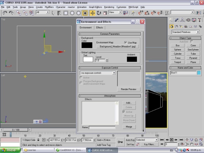Collapse the Exposure Control rollout
Image resolution: width=204 pixels, height=153 pixels.
(110, 68)
